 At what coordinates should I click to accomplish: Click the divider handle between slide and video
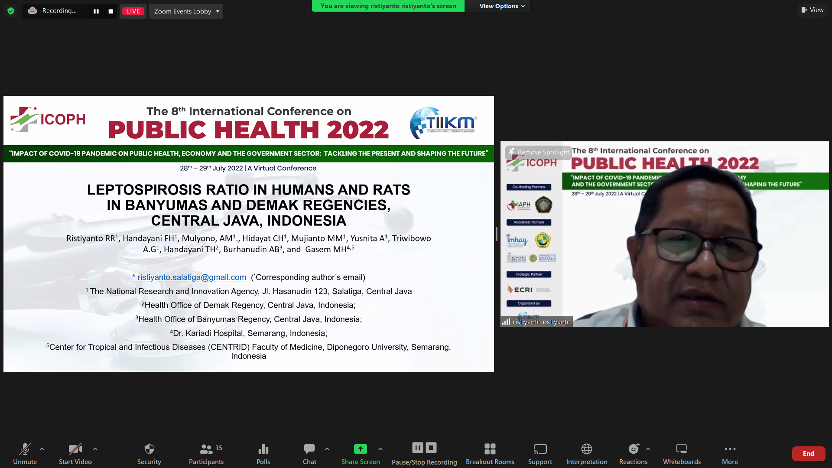pyautogui.click(x=497, y=234)
